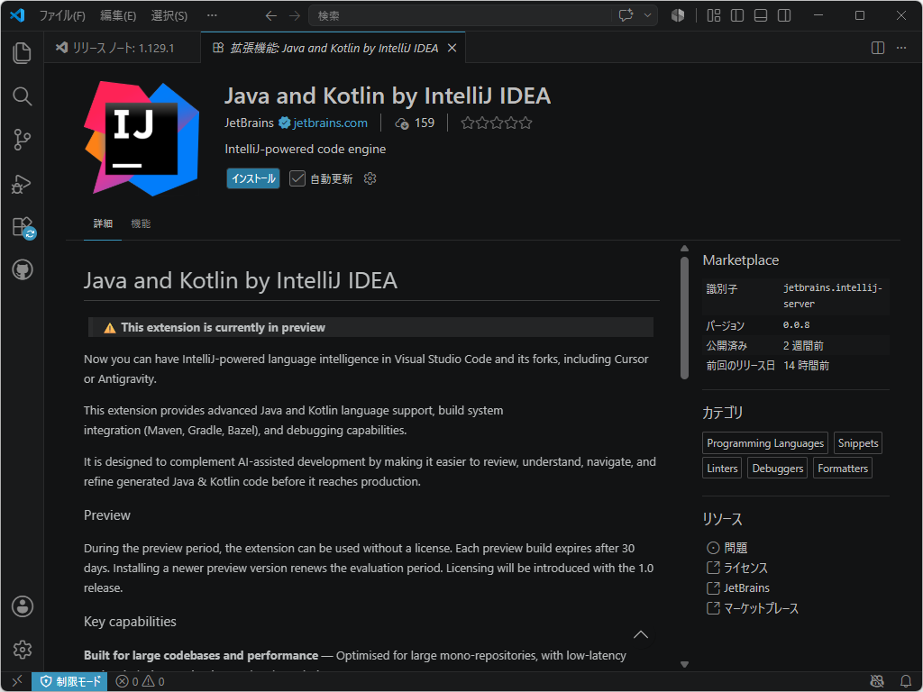Toggle the auto update checkbox
This screenshot has height=692, width=923.
[297, 178]
